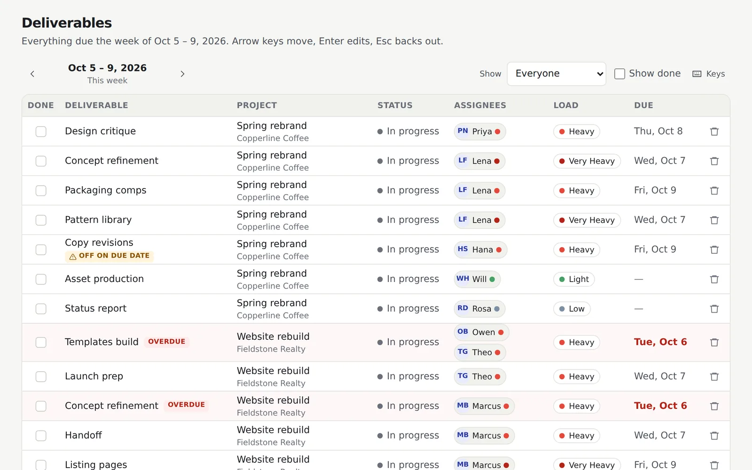Open Heavy load pill for Design critique
752x470 pixels.
tap(577, 132)
